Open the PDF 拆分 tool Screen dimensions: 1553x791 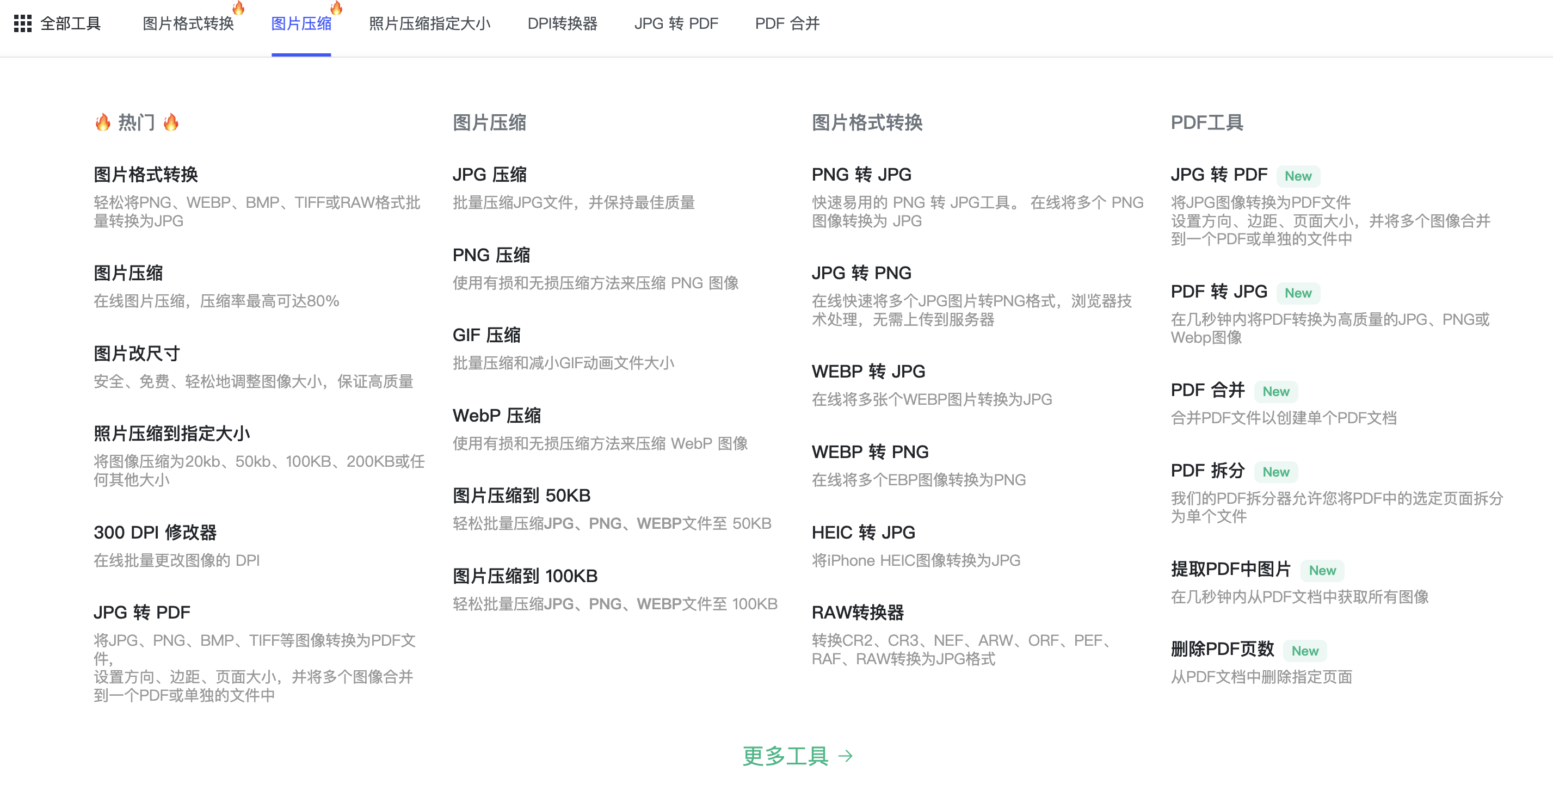1207,470
